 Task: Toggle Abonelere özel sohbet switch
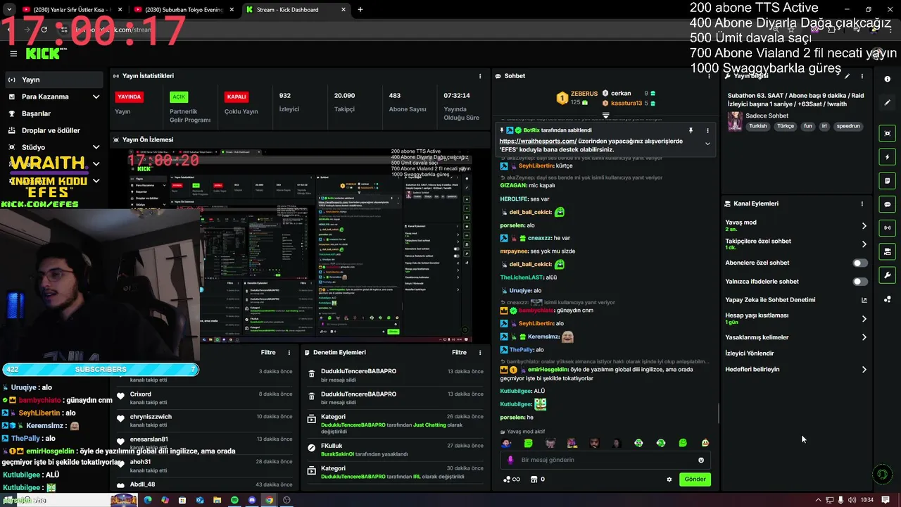point(860,263)
